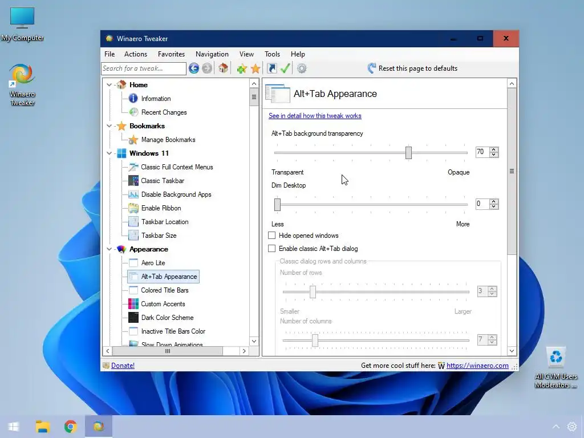Select the Information tree item icon
This screenshot has width=584, height=438.
click(133, 98)
